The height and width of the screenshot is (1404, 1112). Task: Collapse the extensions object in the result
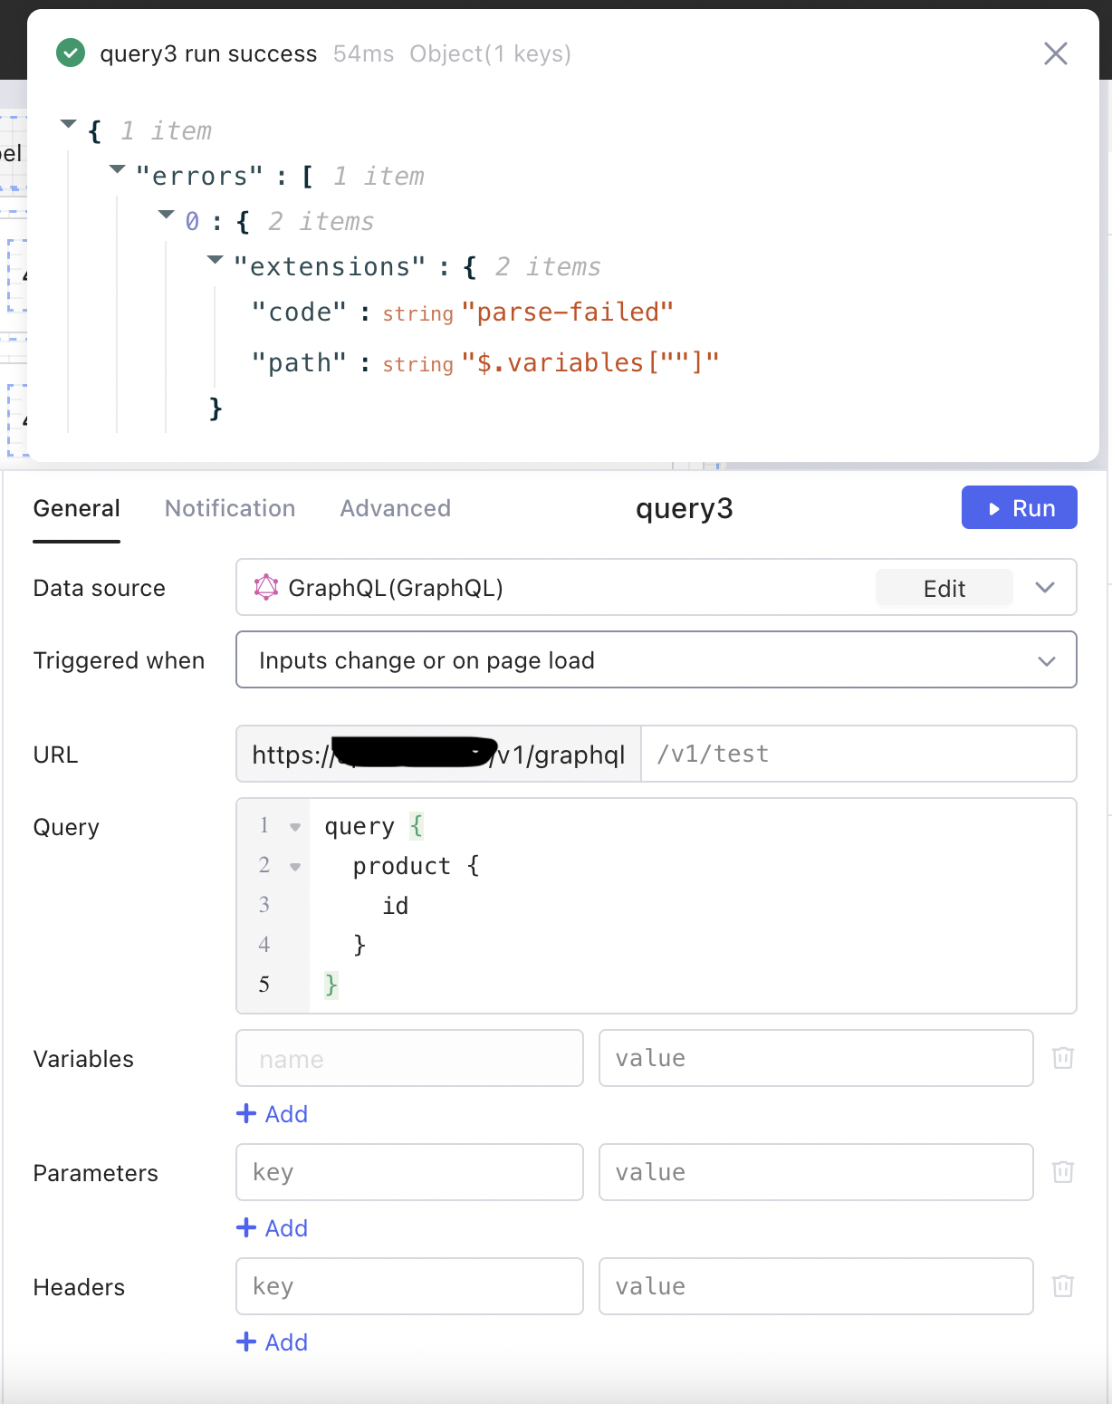click(214, 259)
